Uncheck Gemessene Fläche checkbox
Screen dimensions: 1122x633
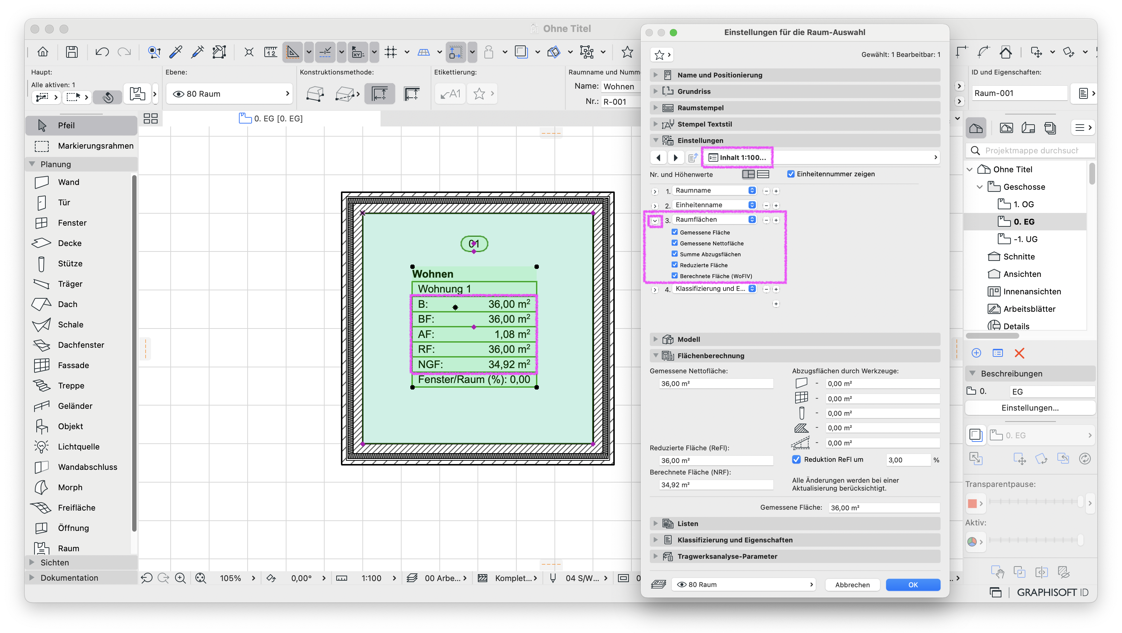[675, 232]
